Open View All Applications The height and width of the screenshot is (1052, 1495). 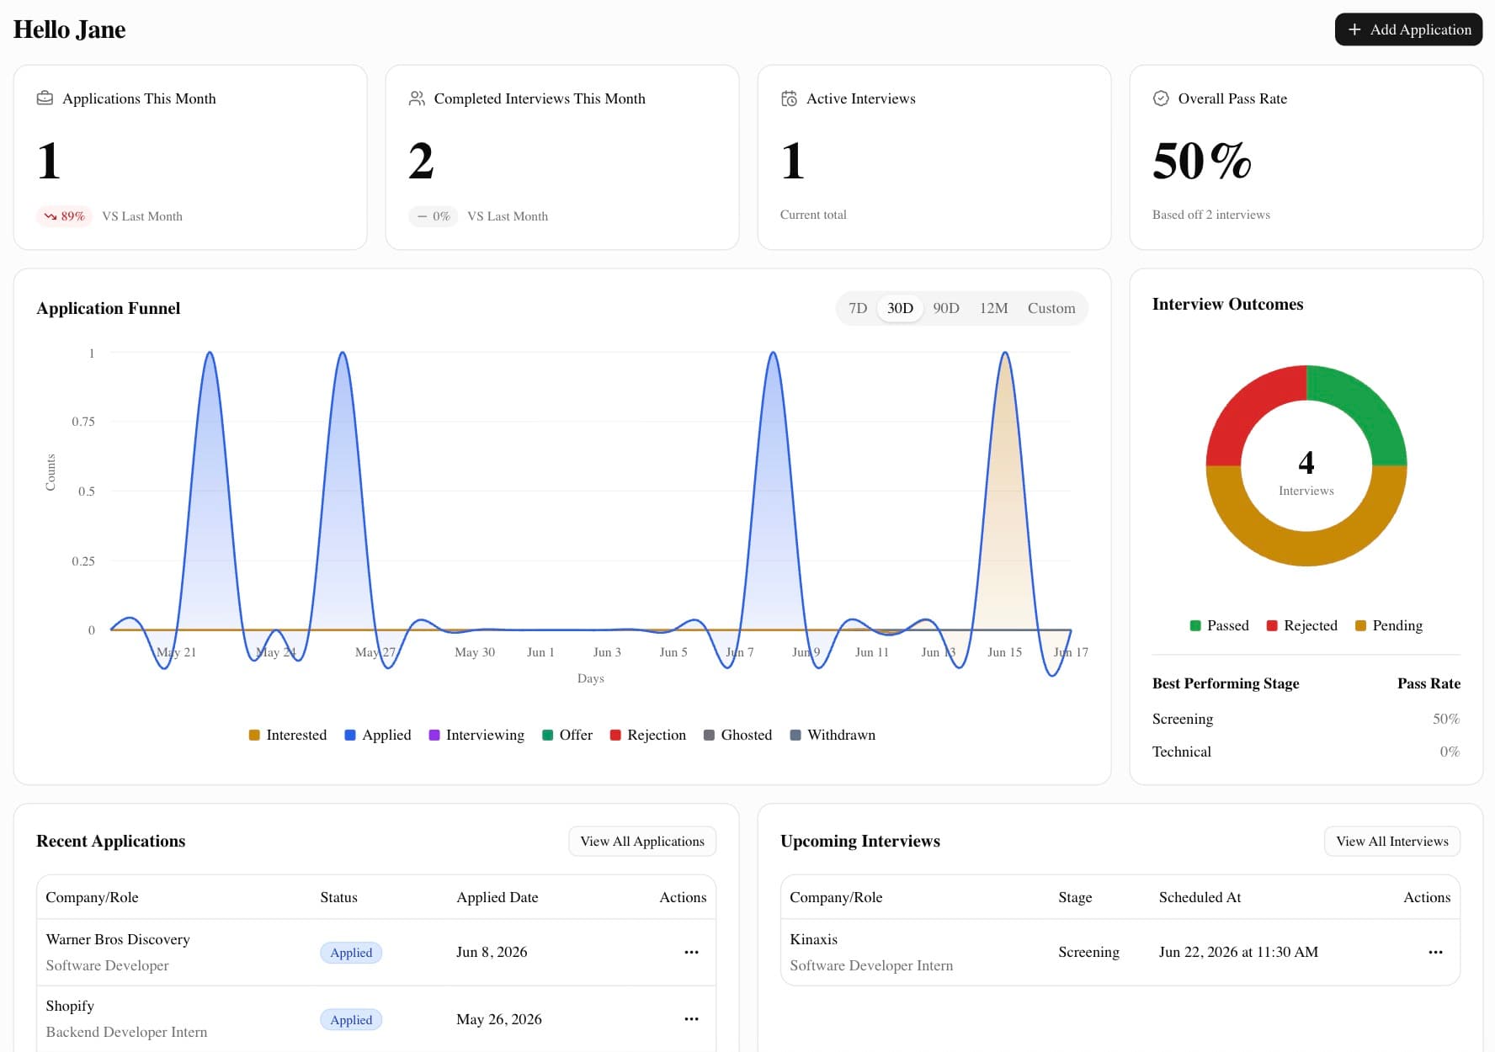click(x=642, y=842)
